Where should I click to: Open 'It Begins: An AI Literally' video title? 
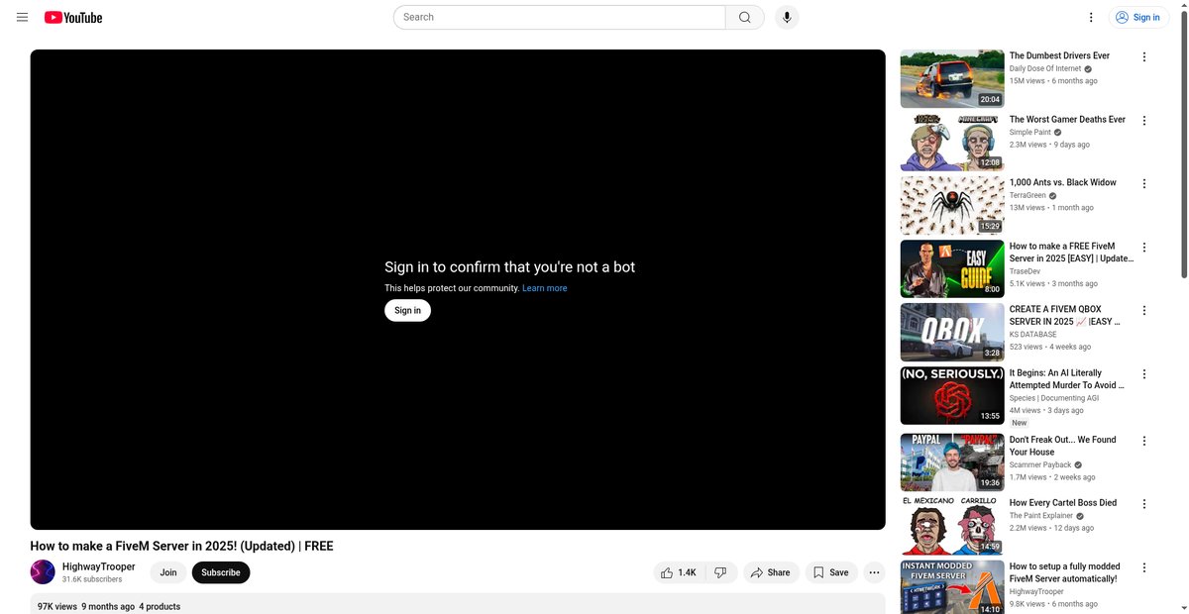pos(1067,379)
